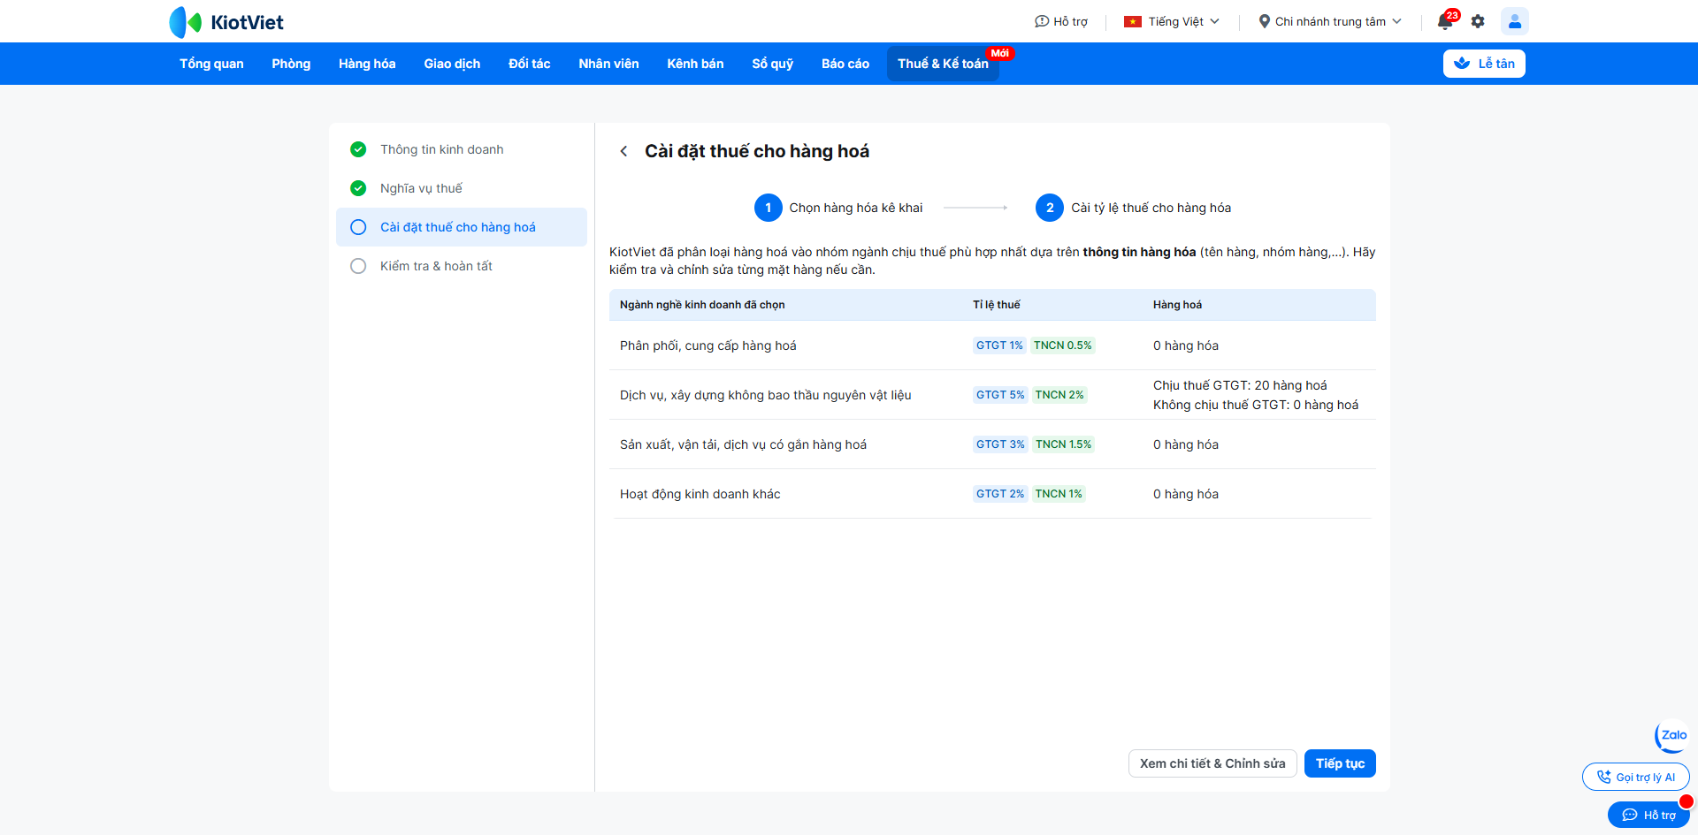The width and height of the screenshot is (1698, 835).
Task: Click the TNCN 2% tax tag
Action: (x=1059, y=395)
